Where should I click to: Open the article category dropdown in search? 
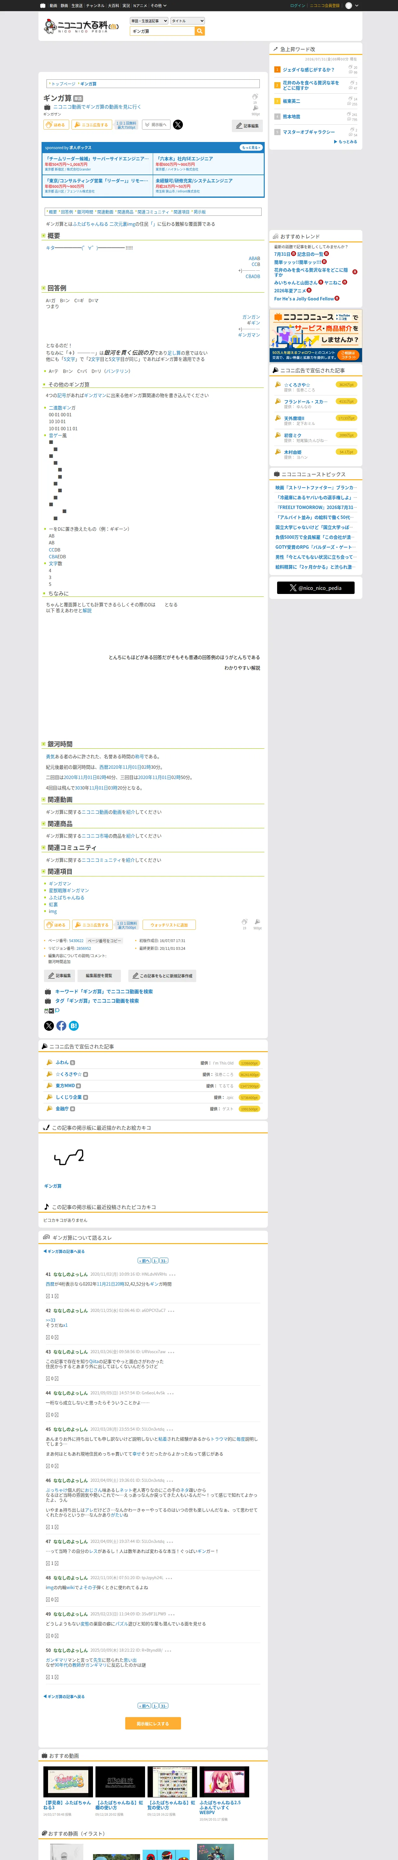tap(149, 21)
